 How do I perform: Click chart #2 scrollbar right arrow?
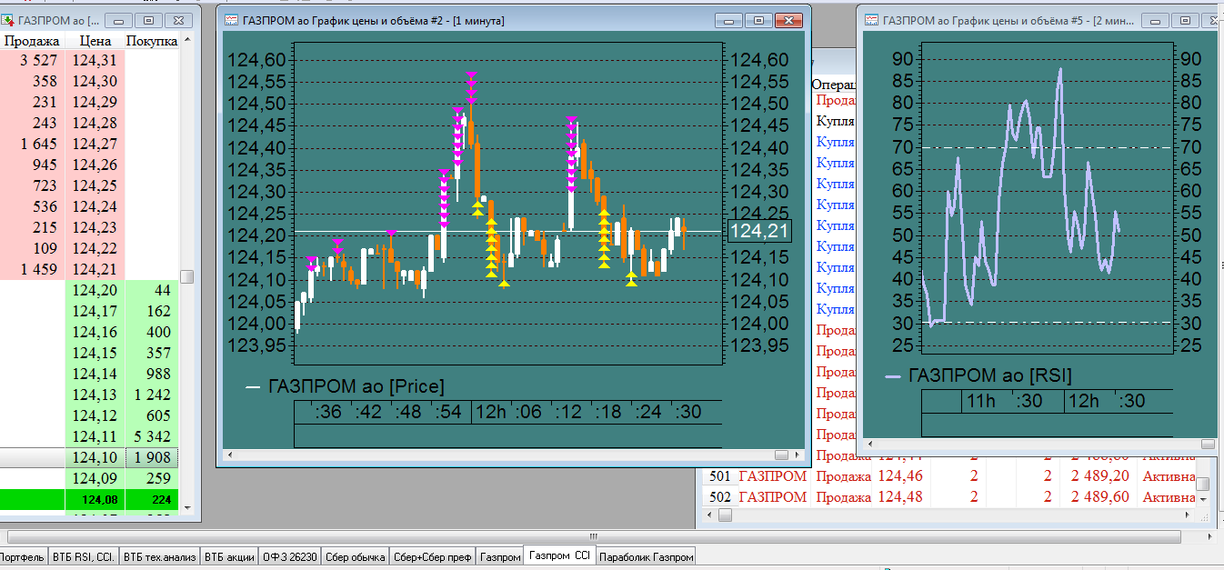click(796, 455)
